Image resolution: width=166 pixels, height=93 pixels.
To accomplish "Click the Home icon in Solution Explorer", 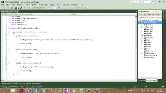I will (x=145, y=14).
